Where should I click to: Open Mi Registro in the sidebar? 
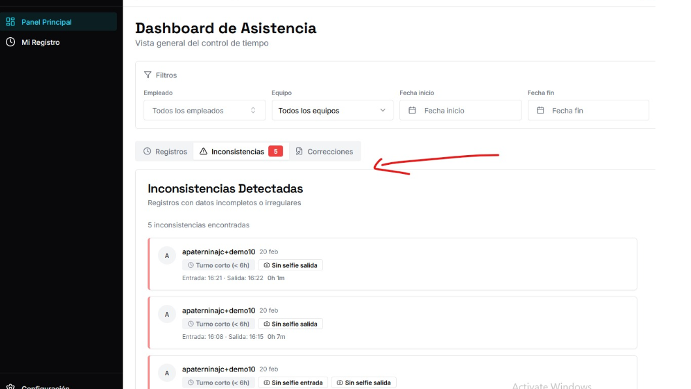point(40,42)
